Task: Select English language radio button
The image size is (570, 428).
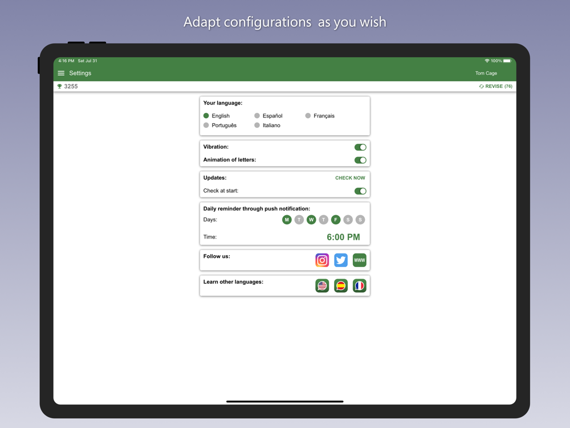Action: [206, 116]
